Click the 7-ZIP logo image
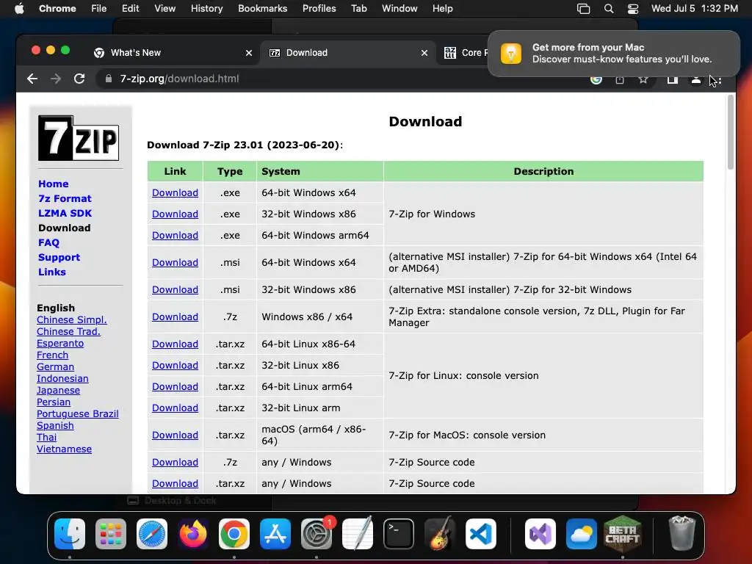 [79, 138]
